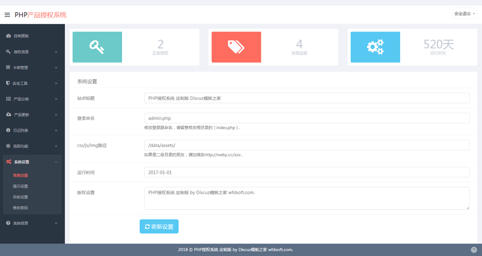Click the back-to-top arrow in footer

click(474, 250)
